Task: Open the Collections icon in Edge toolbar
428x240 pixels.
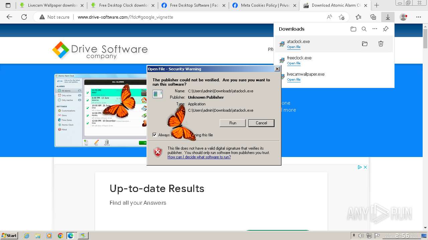Action: (x=373, y=17)
